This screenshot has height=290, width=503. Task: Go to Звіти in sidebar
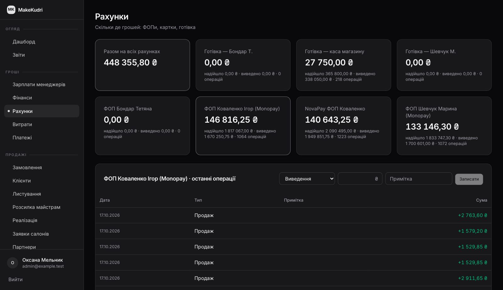coord(41,55)
